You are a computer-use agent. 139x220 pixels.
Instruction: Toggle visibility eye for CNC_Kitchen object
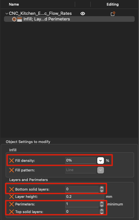coord(83,14)
